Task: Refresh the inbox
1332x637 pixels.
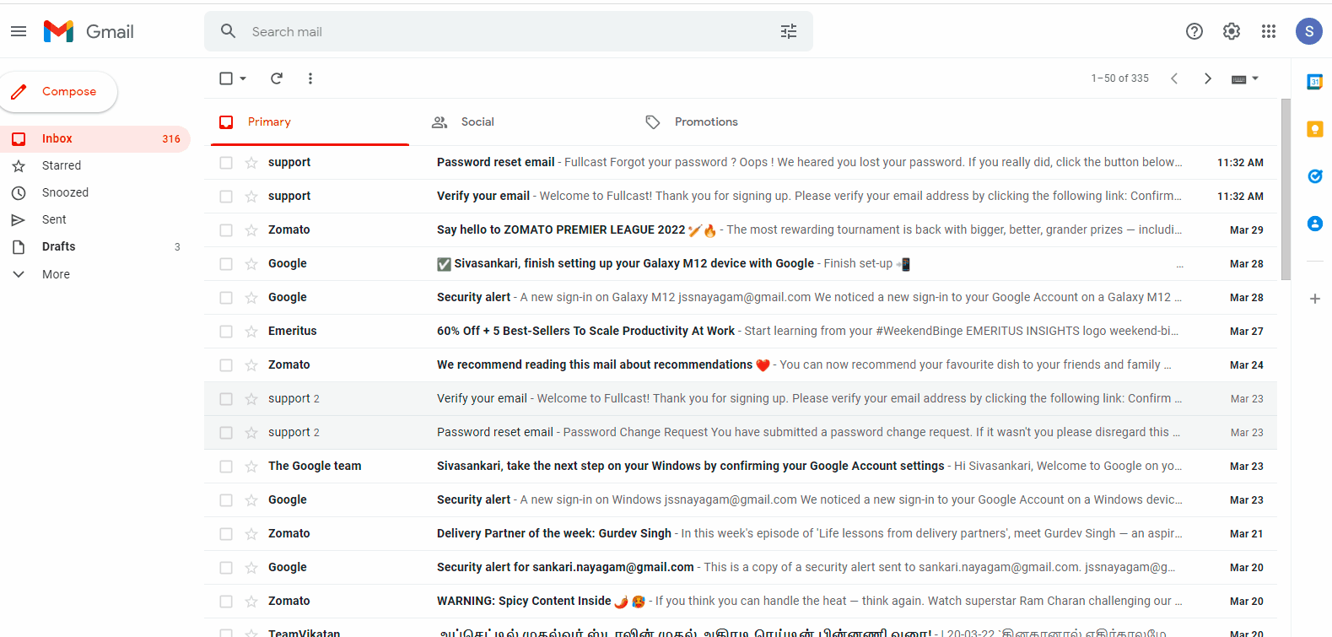Action: tap(277, 78)
